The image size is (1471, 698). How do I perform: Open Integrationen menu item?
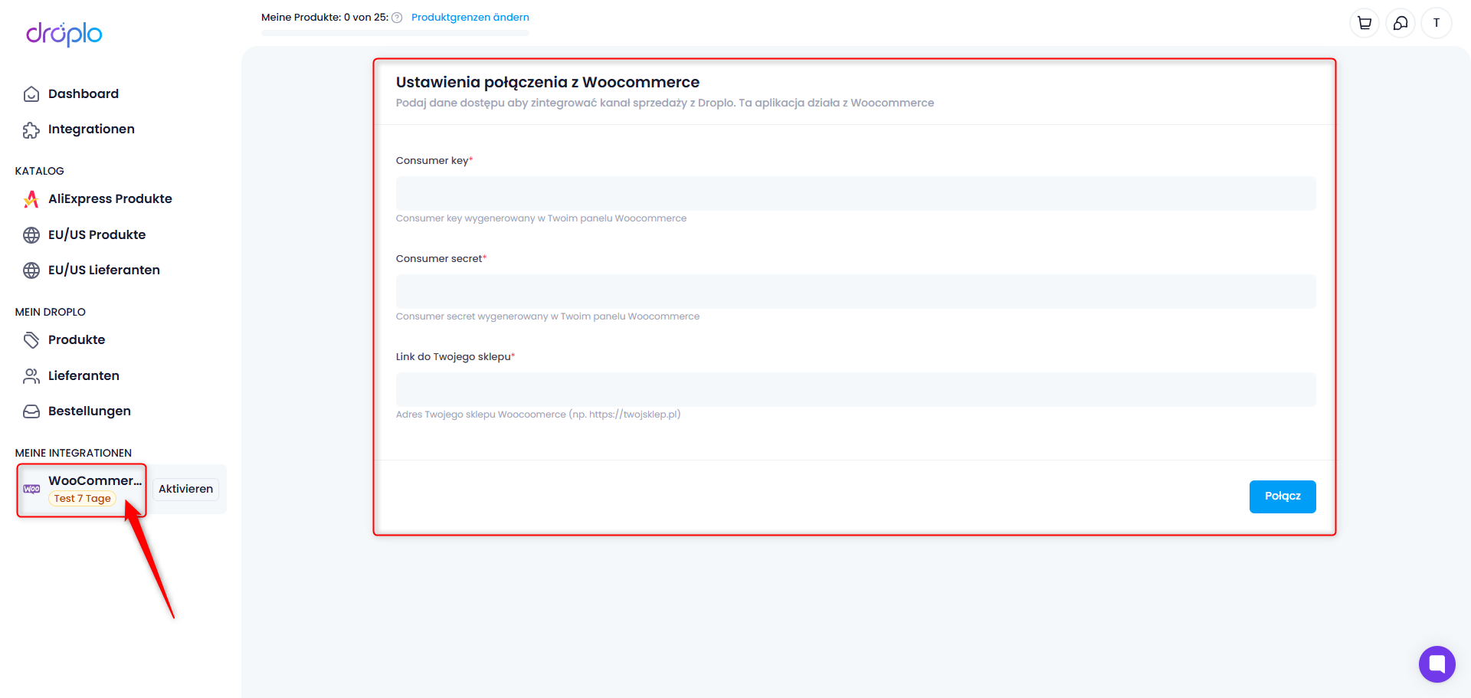pyautogui.click(x=91, y=129)
